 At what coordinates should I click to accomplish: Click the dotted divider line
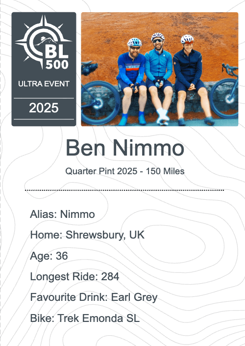(x=124, y=190)
